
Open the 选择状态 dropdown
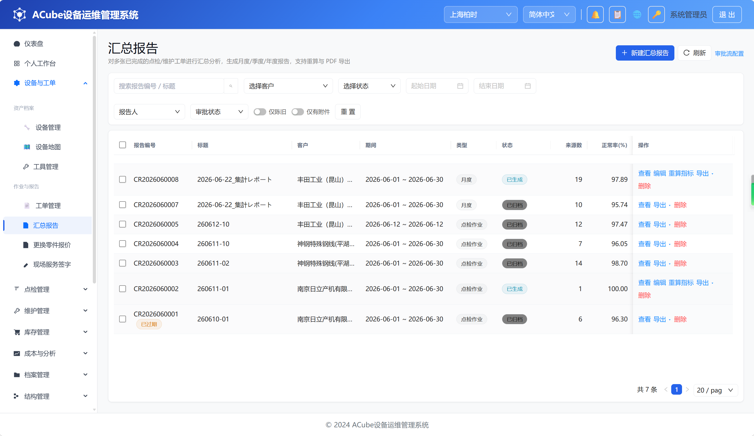pos(369,86)
